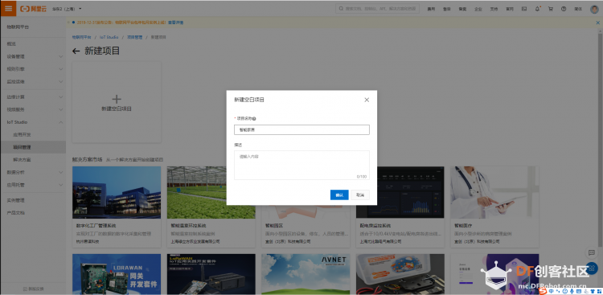Click the blue 确认 button
The width and height of the screenshot is (603, 295).
tap(339, 195)
